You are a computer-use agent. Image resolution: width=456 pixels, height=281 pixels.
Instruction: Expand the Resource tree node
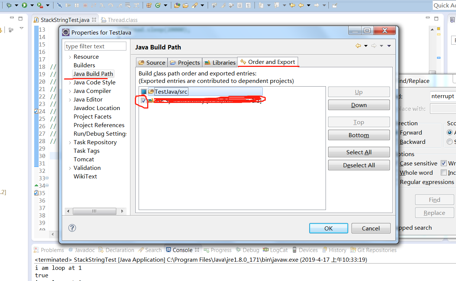coord(70,57)
